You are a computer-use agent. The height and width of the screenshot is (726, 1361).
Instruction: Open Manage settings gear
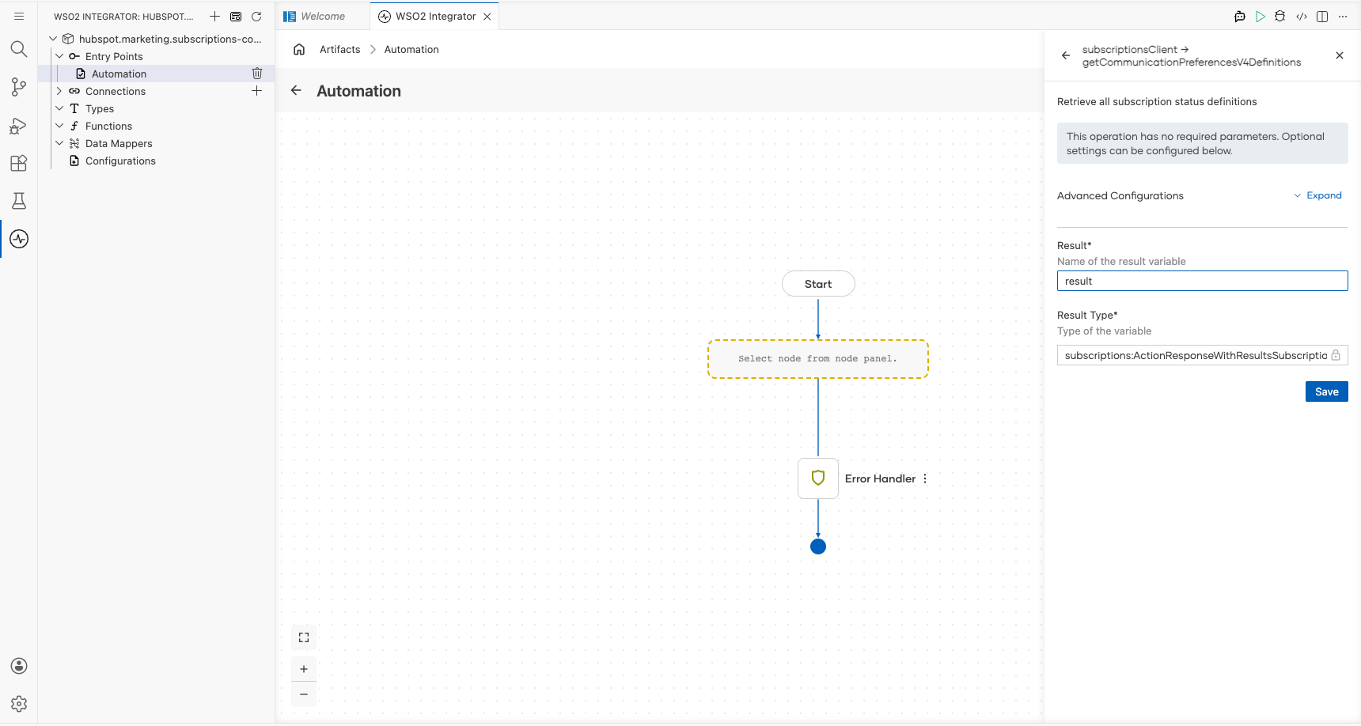pyautogui.click(x=19, y=704)
